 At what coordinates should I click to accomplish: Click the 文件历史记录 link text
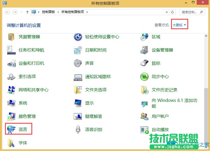164,90
